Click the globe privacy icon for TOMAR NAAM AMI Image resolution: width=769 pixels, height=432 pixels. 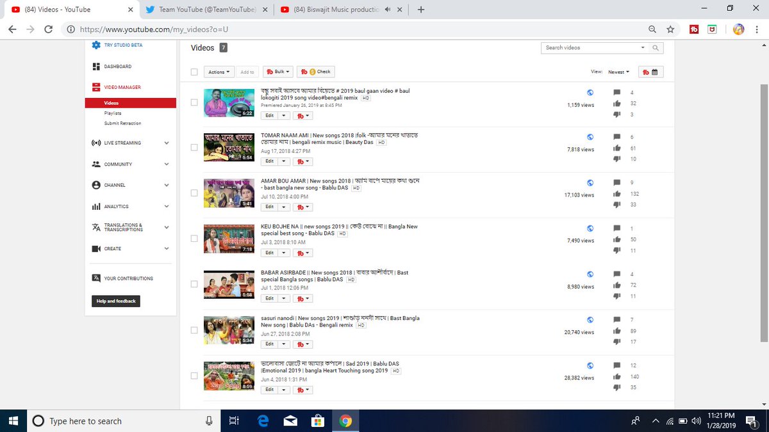pyautogui.click(x=590, y=137)
